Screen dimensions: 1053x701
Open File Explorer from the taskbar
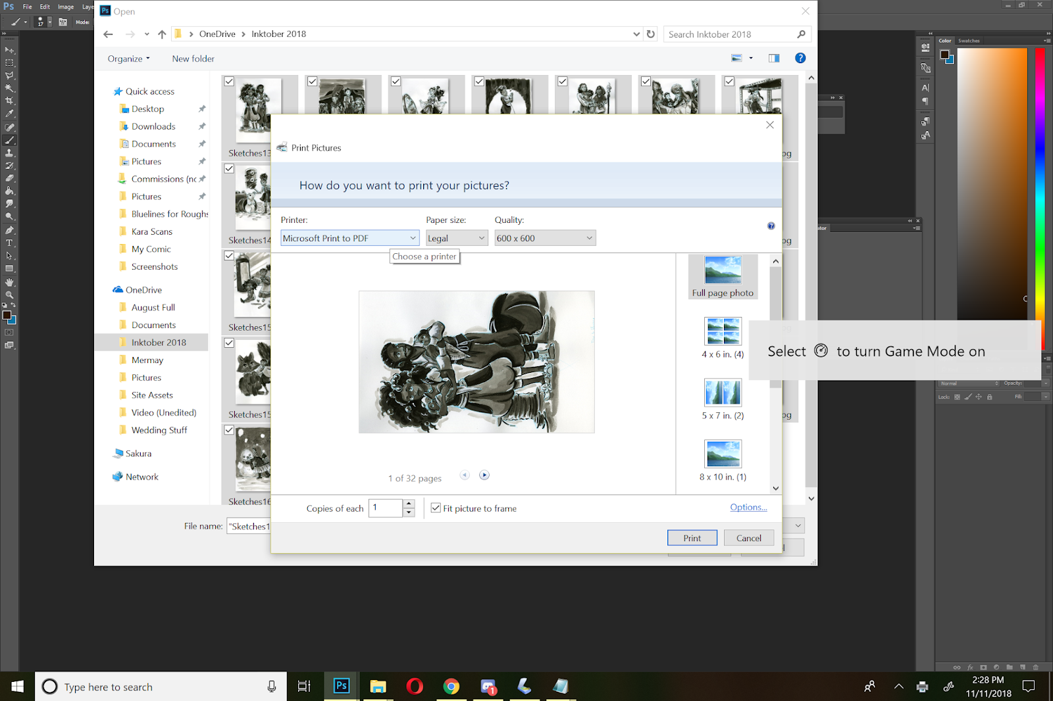click(x=378, y=687)
